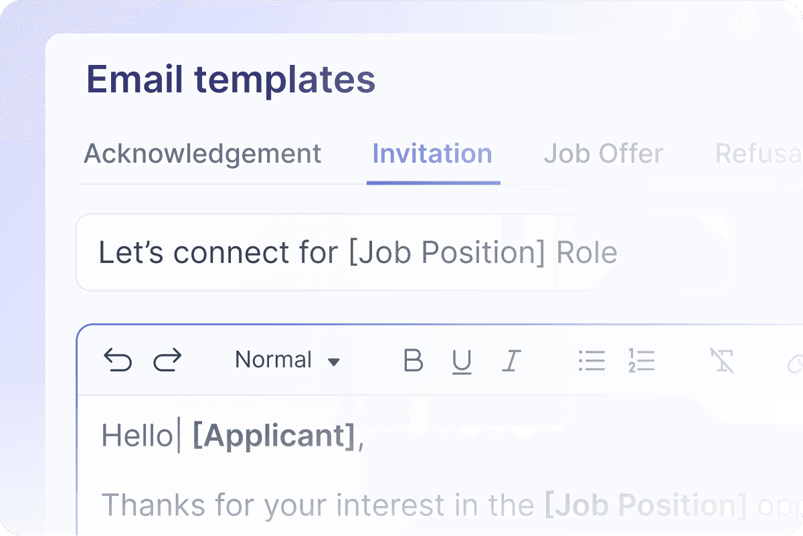This screenshot has height=536, width=803.
Task: Click the Redo icon in the editor toolbar
Action: point(167,360)
